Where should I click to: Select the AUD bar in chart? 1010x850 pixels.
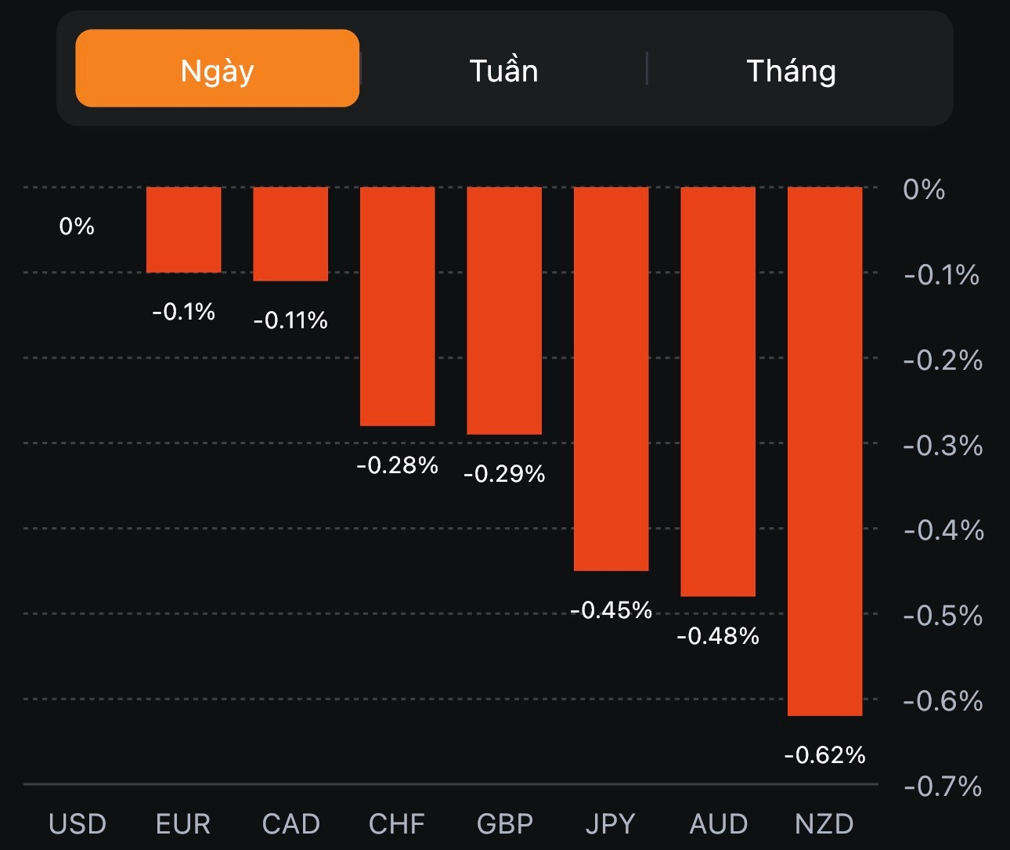(x=718, y=392)
